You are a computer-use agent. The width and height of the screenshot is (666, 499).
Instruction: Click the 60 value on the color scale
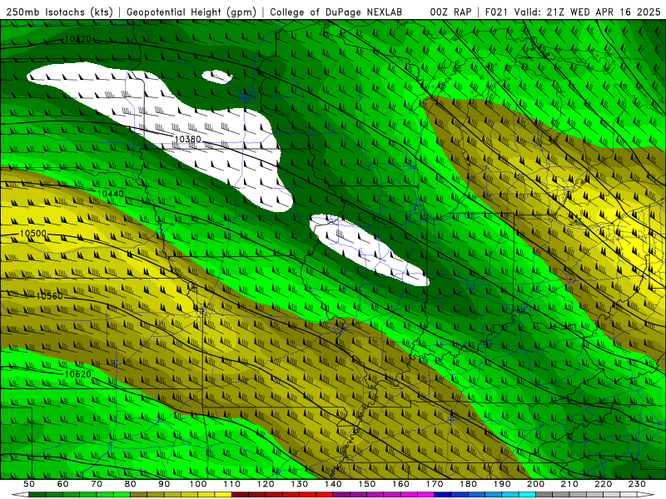pos(63,484)
